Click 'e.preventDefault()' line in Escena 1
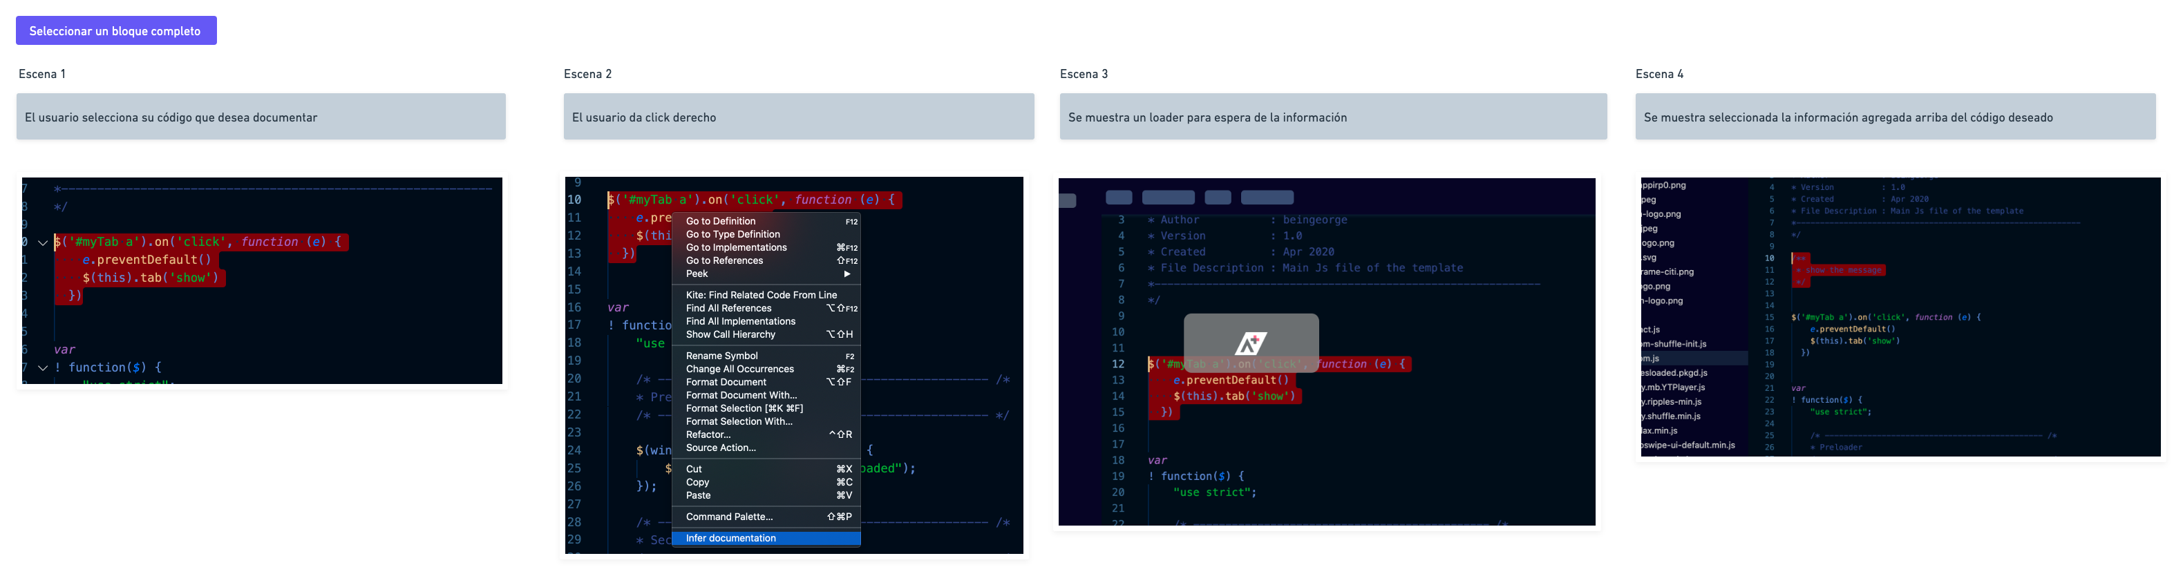2183x576 pixels. [x=147, y=260]
